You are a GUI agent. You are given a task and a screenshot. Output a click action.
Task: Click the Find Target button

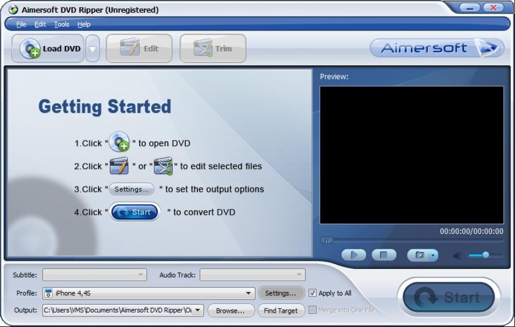[x=281, y=311]
